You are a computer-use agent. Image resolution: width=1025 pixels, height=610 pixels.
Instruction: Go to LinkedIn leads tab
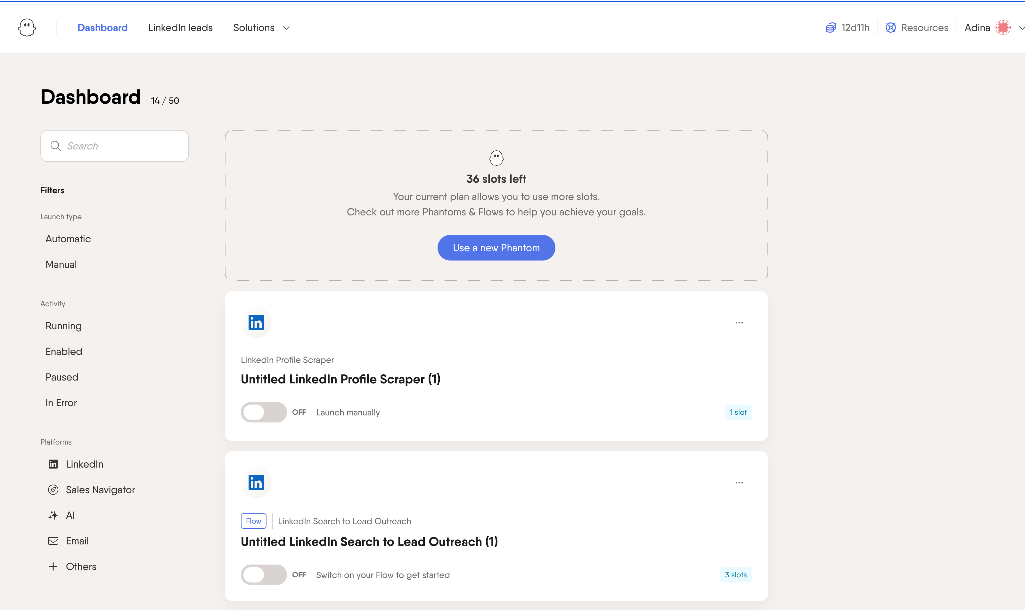coord(180,28)
